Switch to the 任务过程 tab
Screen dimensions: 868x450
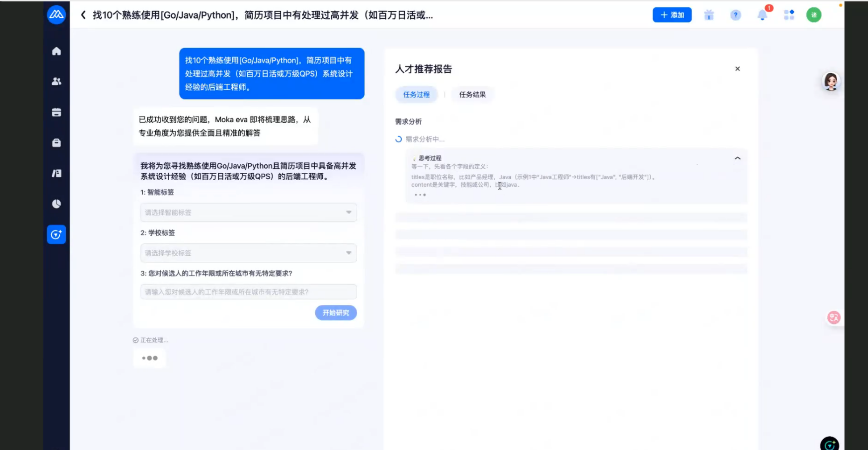pyautogui.click(x=417, y=94)
